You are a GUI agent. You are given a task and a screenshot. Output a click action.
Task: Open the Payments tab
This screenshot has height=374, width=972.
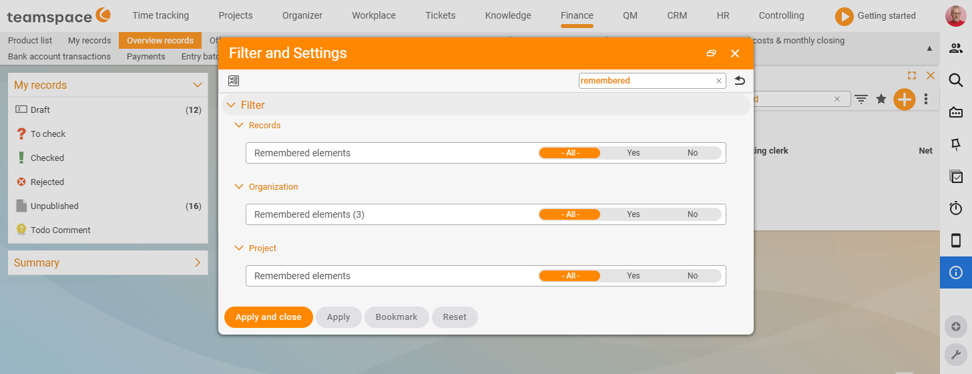[x=146, y=57]
